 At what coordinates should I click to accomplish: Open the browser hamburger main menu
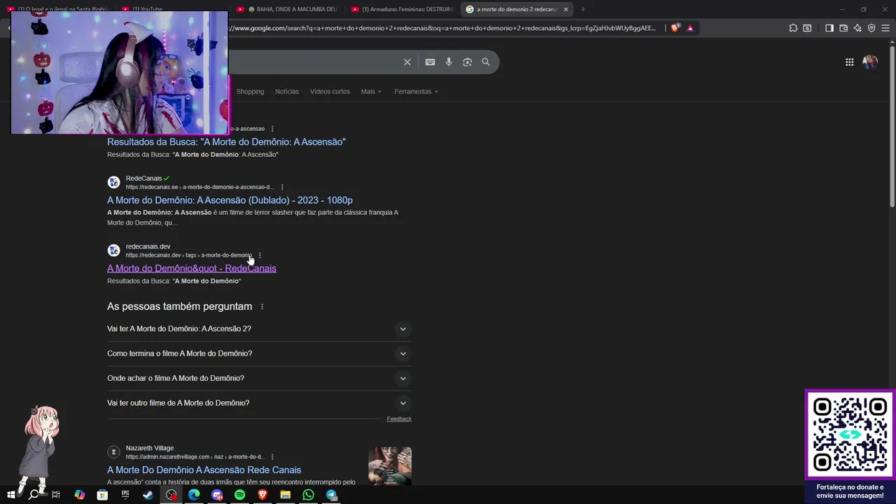click(x=885, y=28)
